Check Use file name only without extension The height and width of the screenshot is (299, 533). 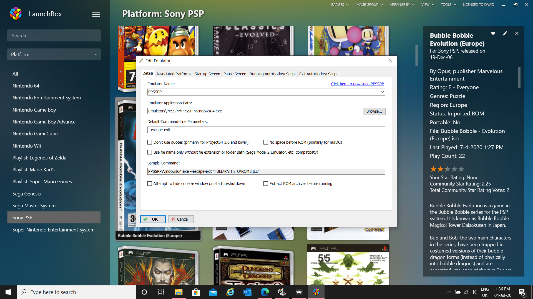click(150, 152)
